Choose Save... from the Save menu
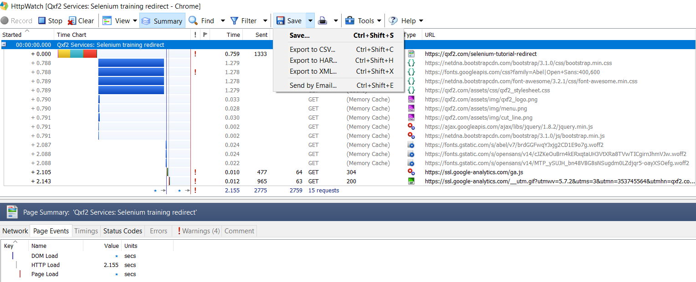The image size is (696, 282). tap(338, 35)
